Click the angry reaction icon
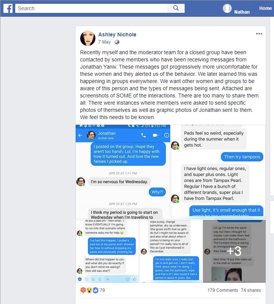This screenshot has width=274, height=304. point(83,290)
